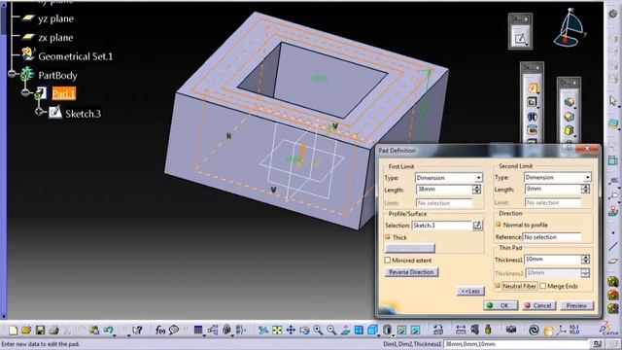Click the First Limit Length spinner arrows
The image size is (622, 350).
point(477,190)
